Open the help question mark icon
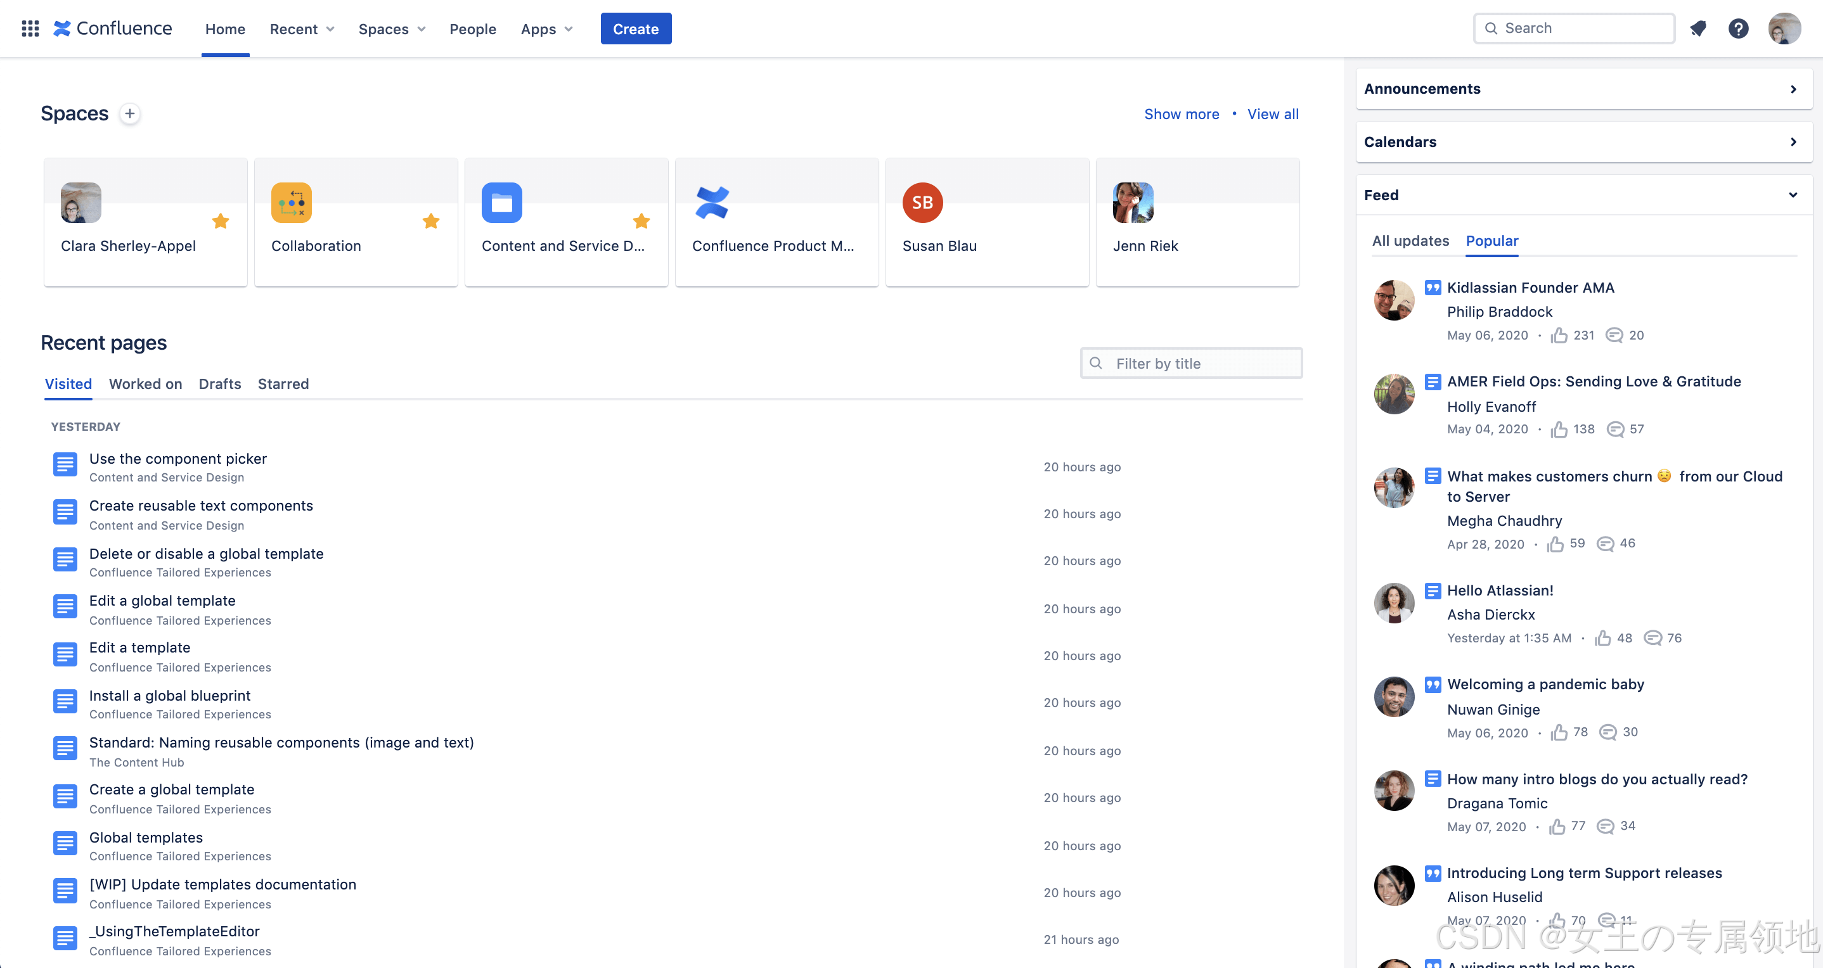1823x968 pixels. tap(1739, 29)
